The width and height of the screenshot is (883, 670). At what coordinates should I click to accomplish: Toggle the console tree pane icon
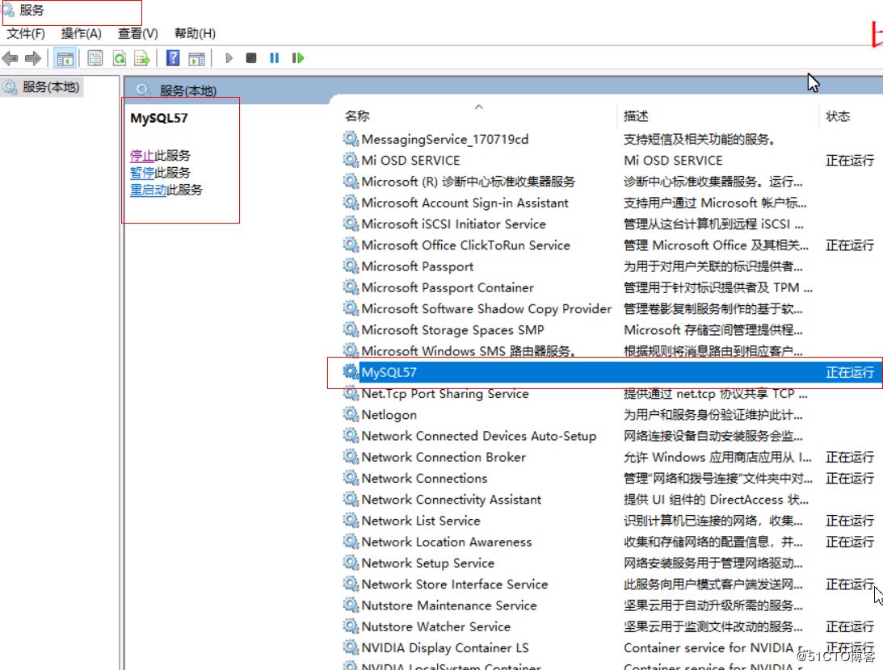[65, 58]
